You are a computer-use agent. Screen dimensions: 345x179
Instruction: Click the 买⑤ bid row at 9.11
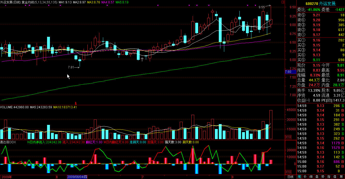(x=321, y=60)
